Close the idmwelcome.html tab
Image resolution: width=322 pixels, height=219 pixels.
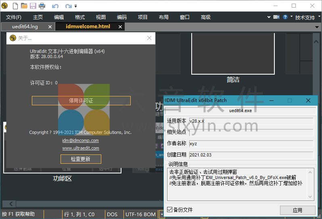click(x=120, y=27)
